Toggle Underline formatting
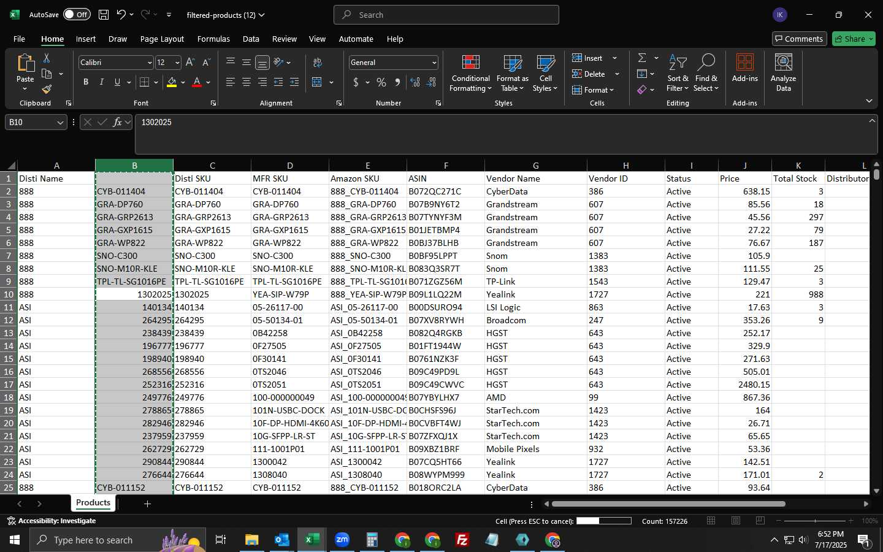Viewport: 883px width, 552px height. click(x=117, y=82)
